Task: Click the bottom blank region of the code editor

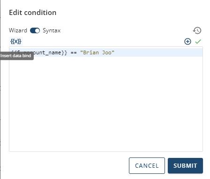Action: pyautogui.click(x=106, y=137)
